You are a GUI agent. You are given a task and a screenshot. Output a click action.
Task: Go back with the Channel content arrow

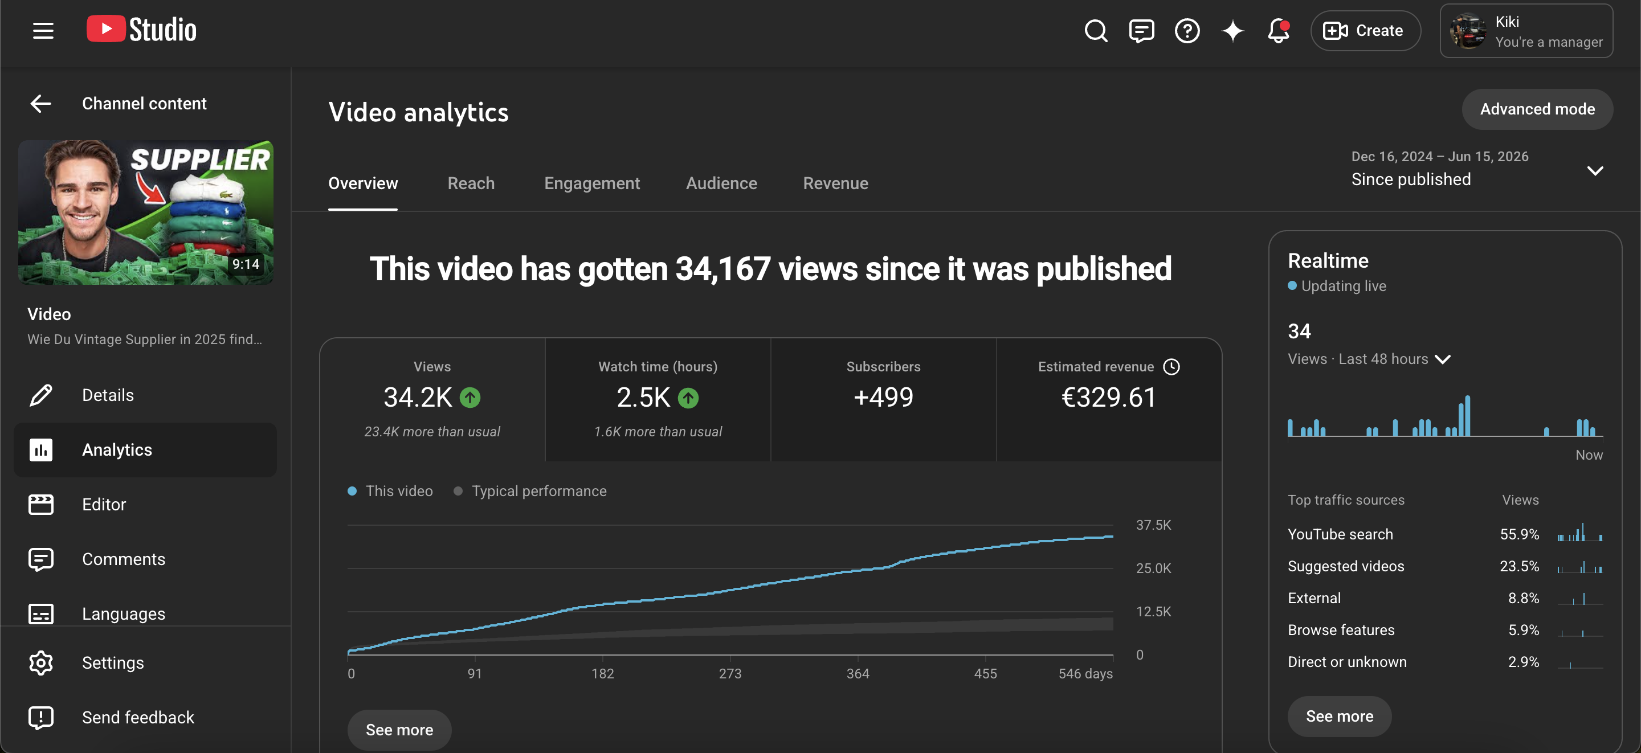[41, 103]
